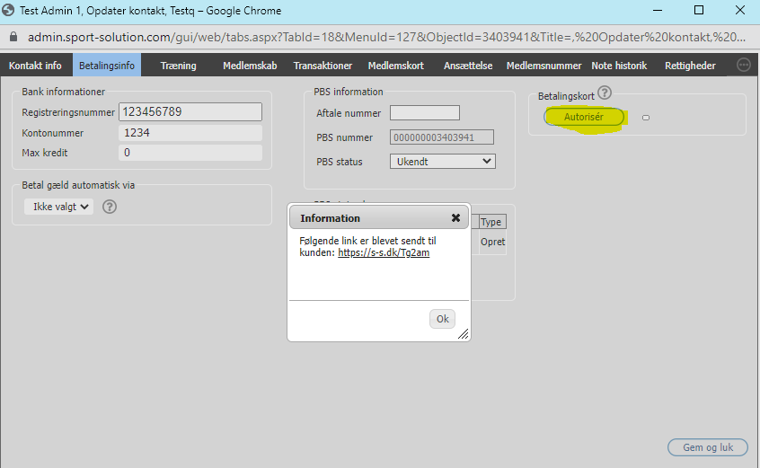Viewport: 760px width, 468px height.
Task: Click the Type column header
Action: coord(490,222)
